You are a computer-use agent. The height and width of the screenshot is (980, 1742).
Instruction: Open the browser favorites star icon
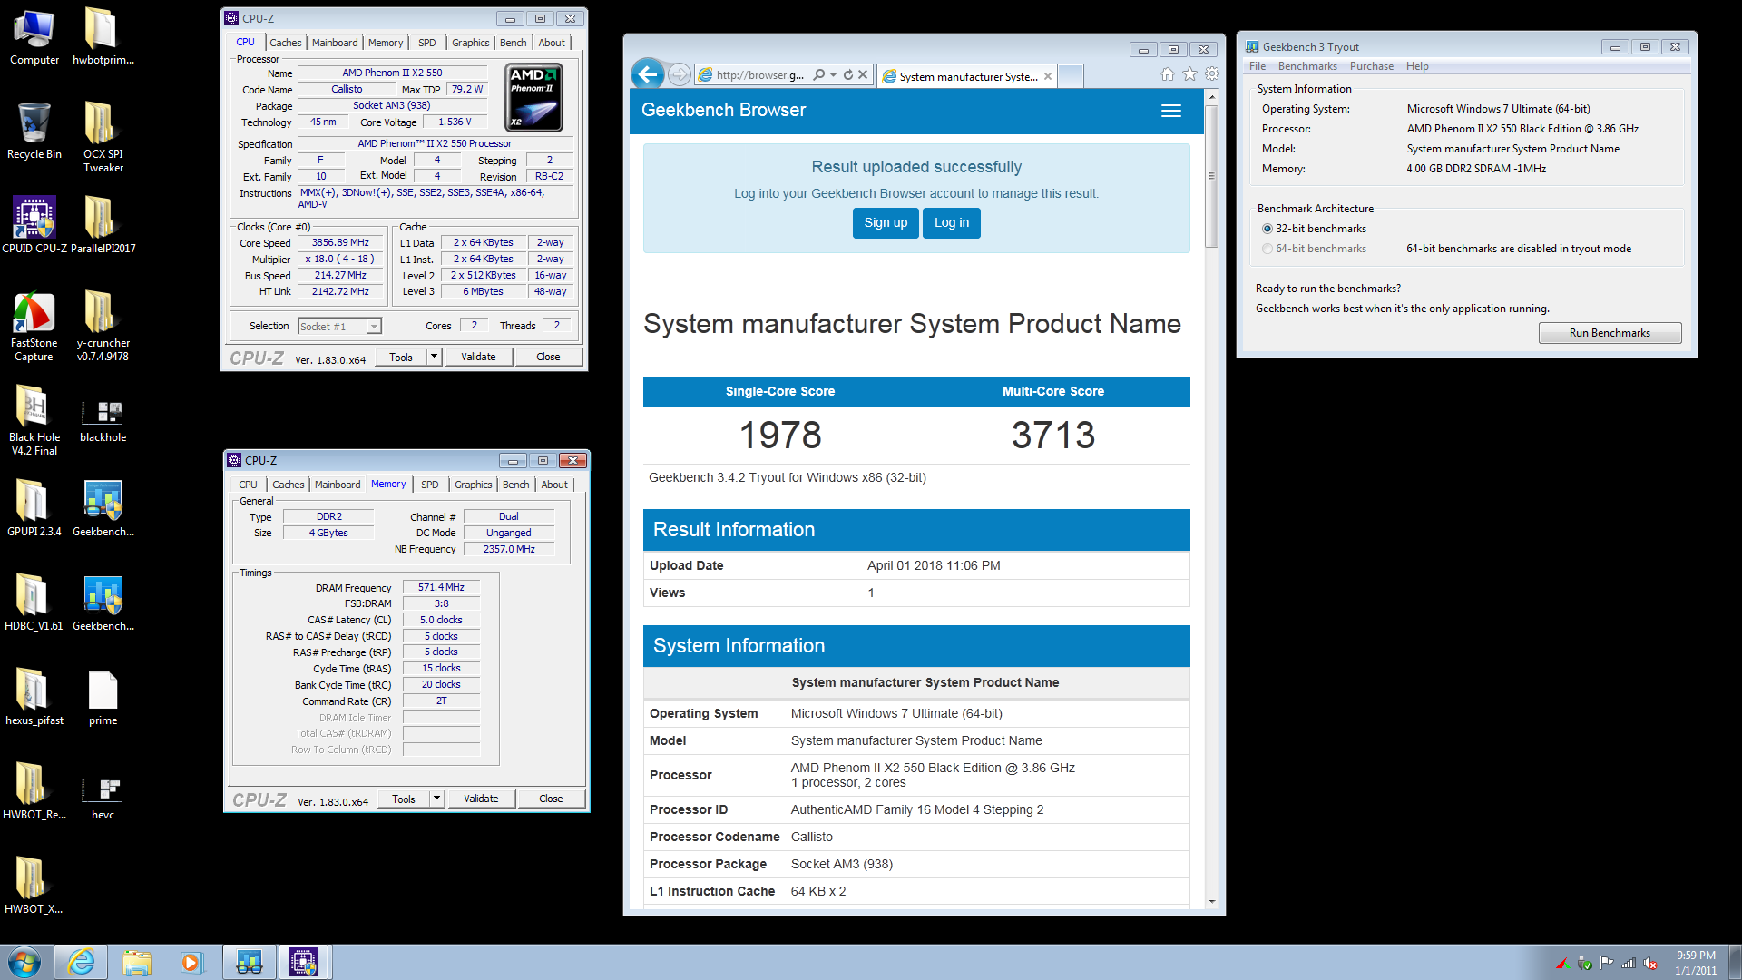tap(1189, 74)
